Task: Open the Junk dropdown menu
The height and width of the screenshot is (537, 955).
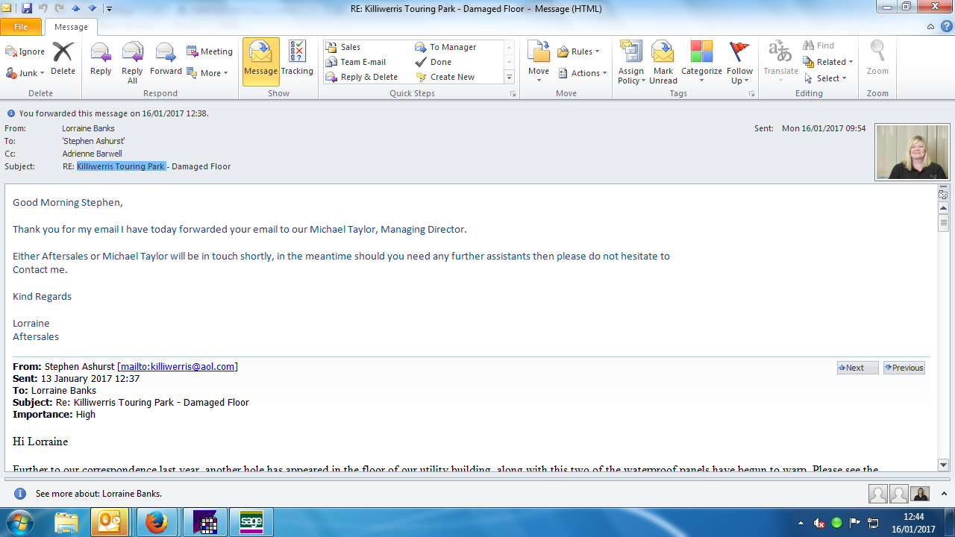Action: (x=25, y=73)
